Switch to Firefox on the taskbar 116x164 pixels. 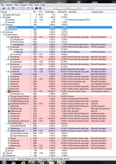pyautogui.click(x=33, y=162)
